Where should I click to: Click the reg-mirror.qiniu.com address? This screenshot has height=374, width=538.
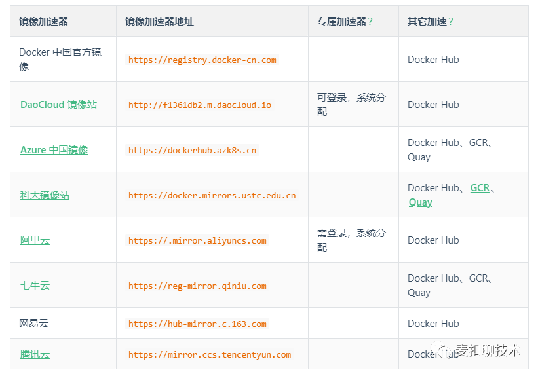pyautogui.click(x=197, y=286)
